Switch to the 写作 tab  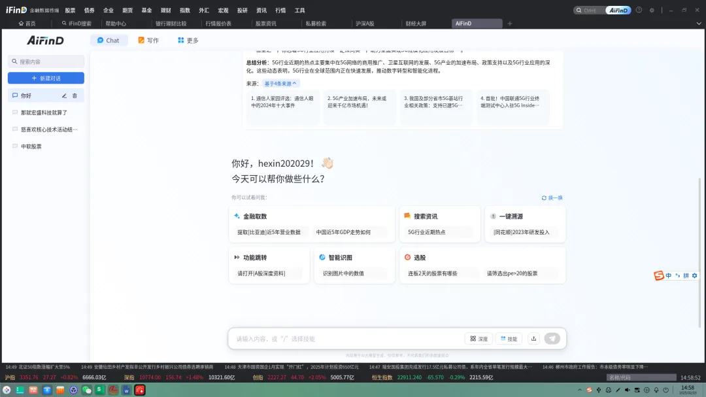point(148,41)
